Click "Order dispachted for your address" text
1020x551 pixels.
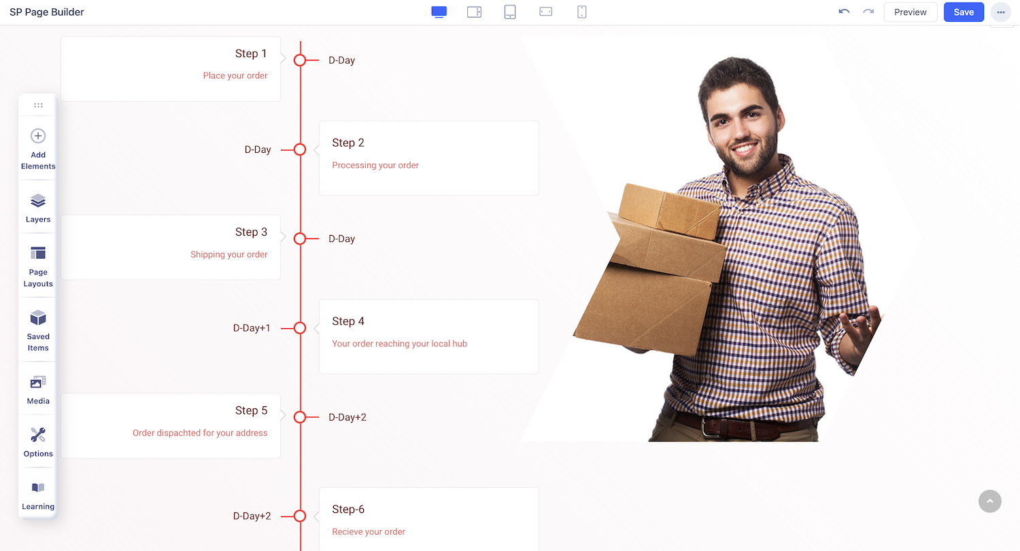200,433
